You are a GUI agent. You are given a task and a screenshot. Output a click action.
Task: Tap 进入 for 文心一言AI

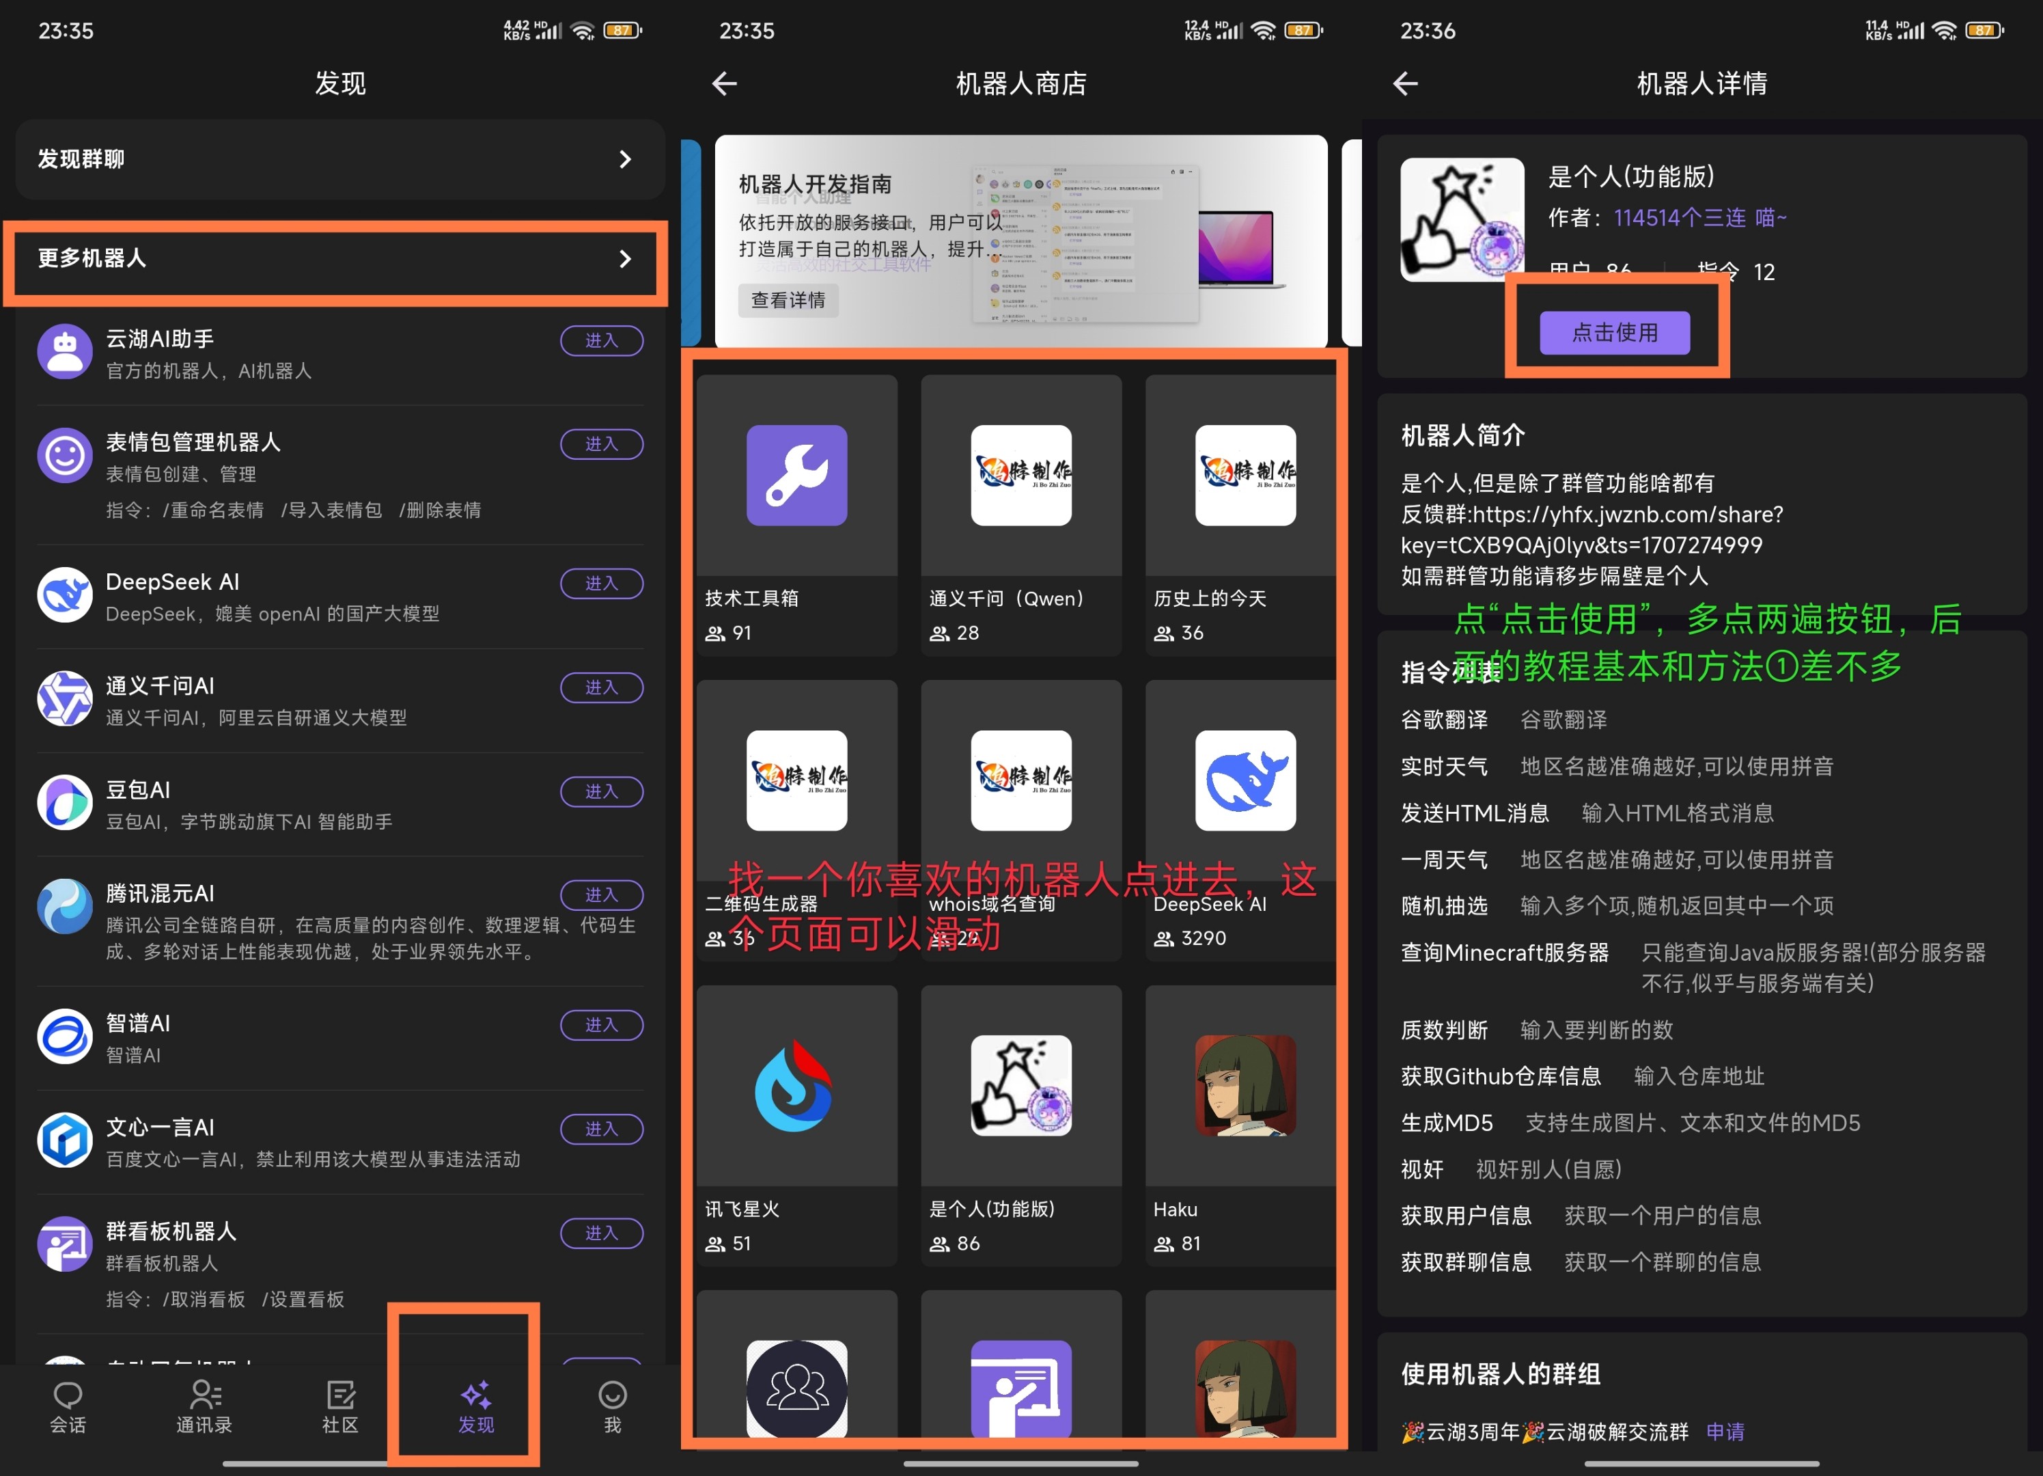tap(601, 1129)
